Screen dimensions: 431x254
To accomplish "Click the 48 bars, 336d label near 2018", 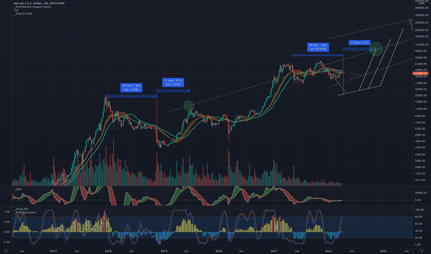I will (x=131, y=88).
